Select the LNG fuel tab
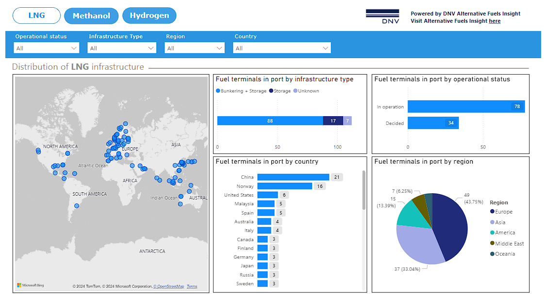 (x=36, y=15)
